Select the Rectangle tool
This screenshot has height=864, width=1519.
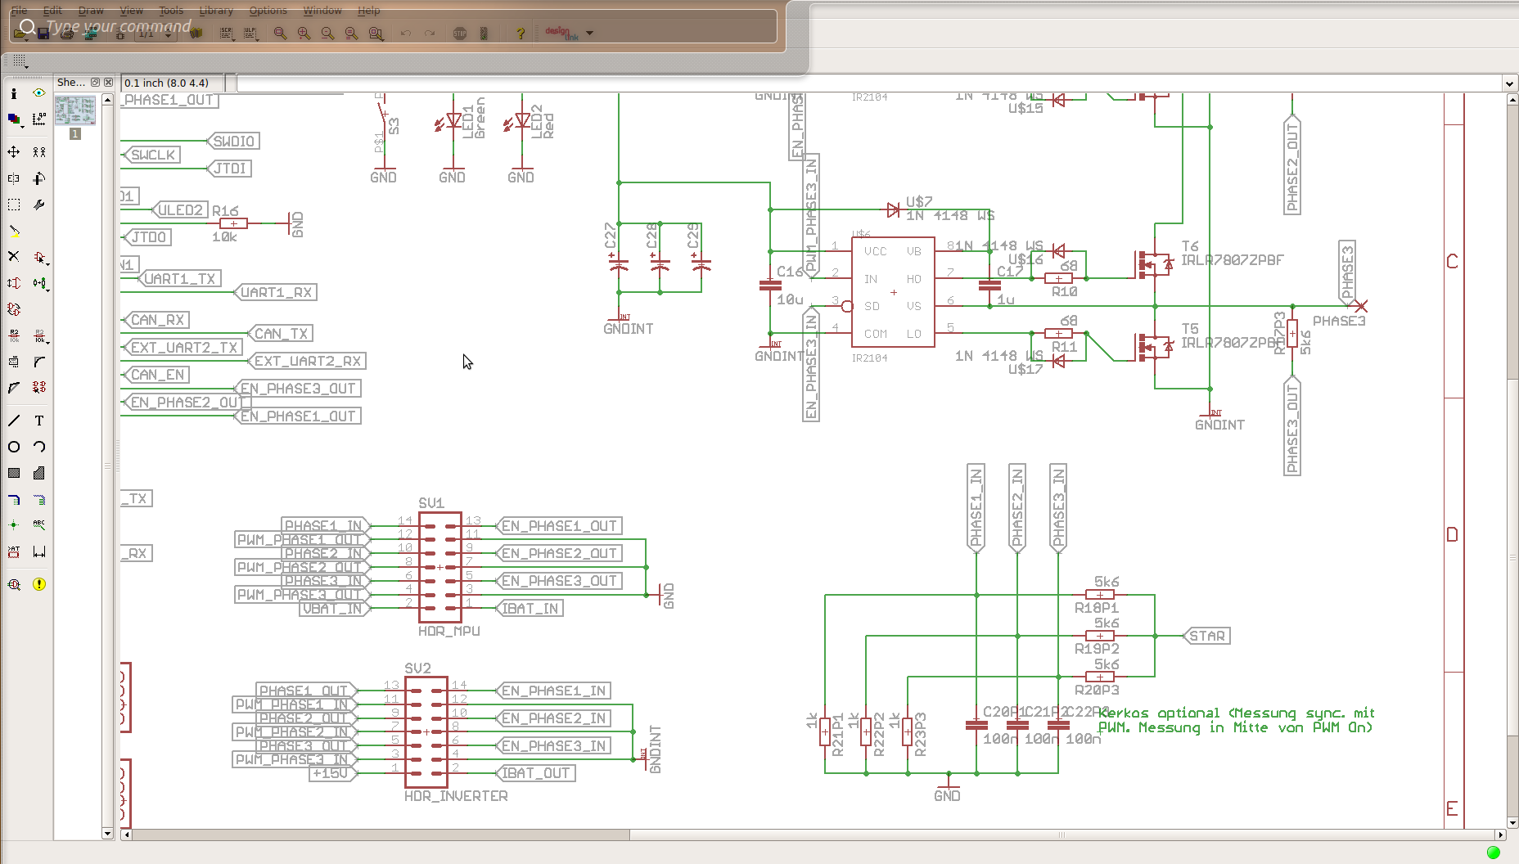pos(14,473)
